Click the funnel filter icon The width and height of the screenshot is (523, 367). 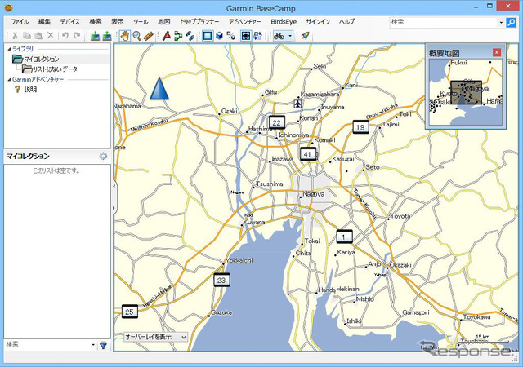point(104,345)
